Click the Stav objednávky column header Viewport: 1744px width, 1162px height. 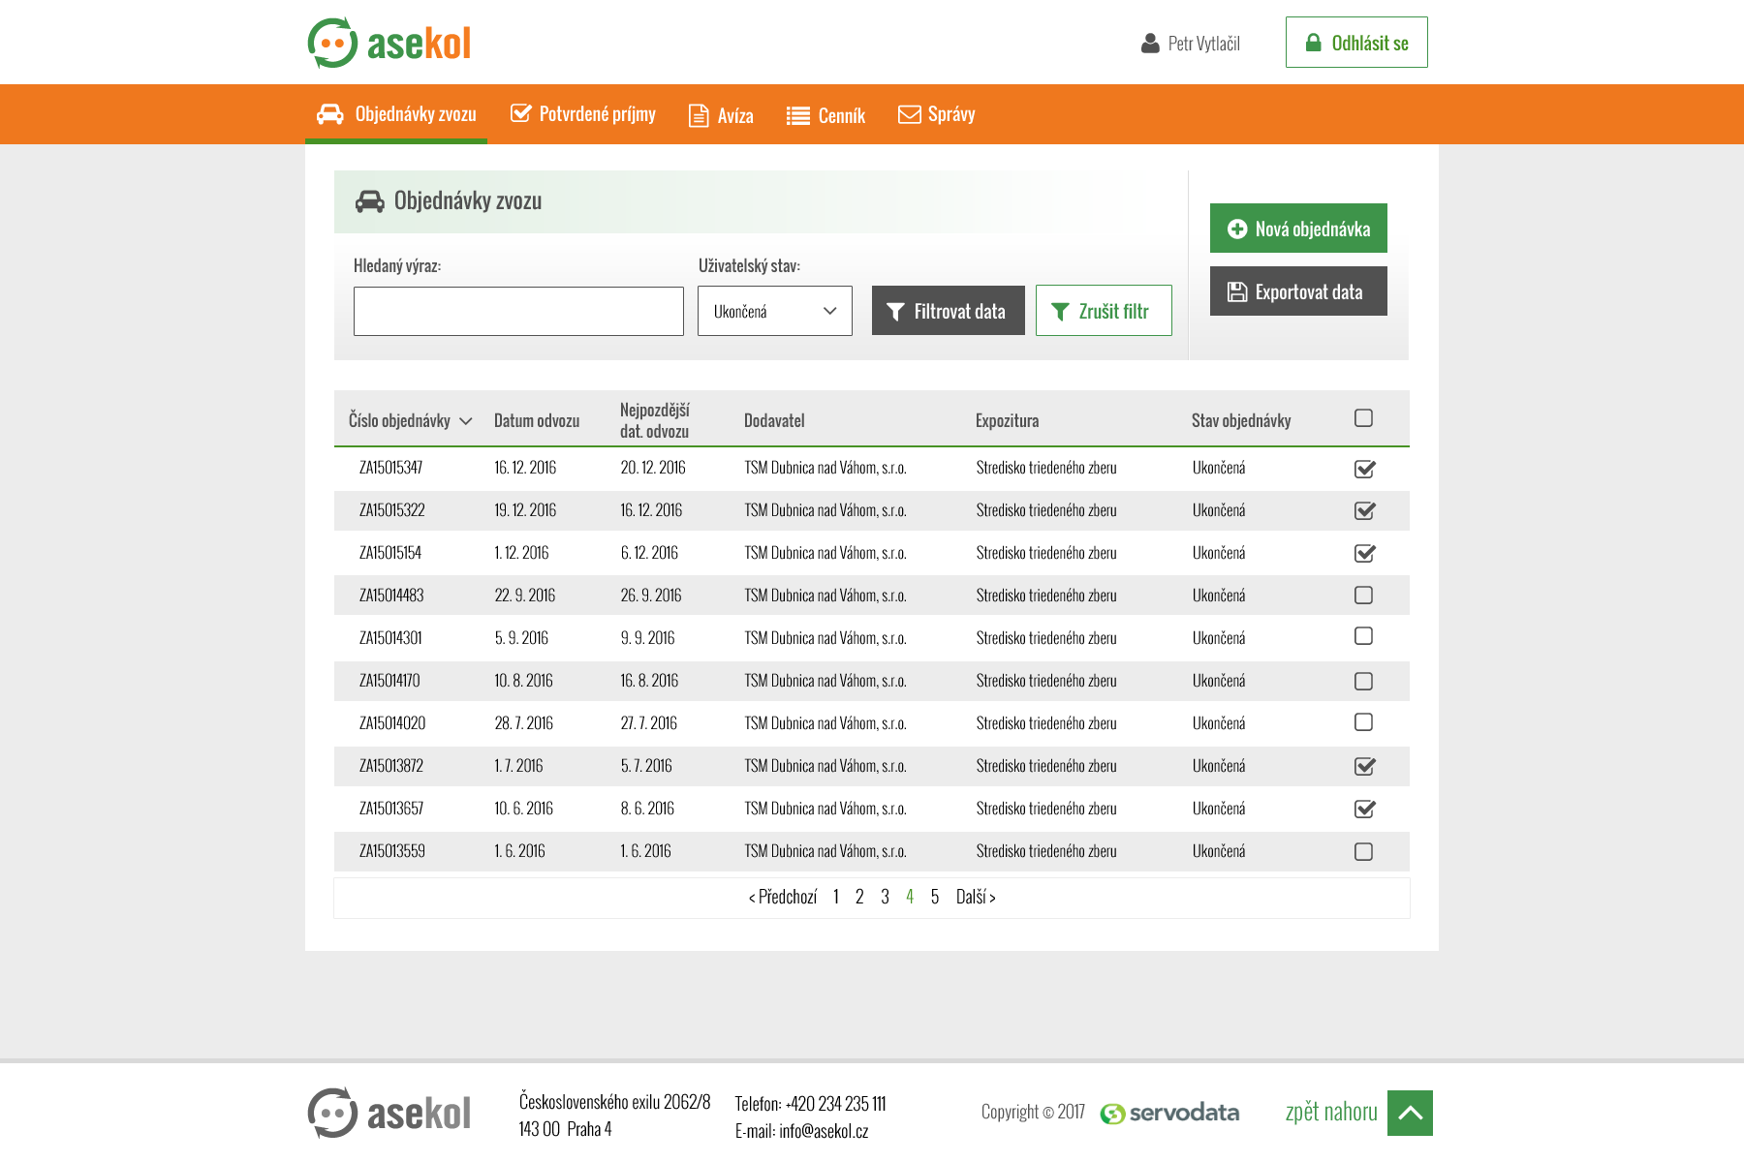coord(1241,421)
